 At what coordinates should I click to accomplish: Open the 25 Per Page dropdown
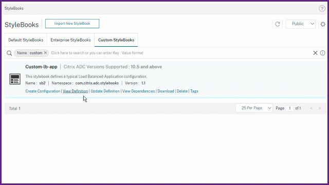(254, 108)
